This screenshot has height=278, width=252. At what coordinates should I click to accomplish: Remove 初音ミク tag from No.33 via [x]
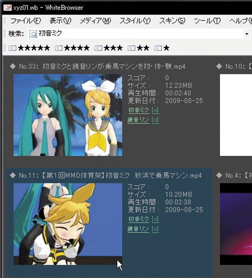(x=155, y=110)
